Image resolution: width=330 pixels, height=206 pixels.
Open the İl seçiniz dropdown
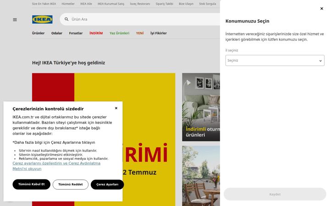click(275, 60)
